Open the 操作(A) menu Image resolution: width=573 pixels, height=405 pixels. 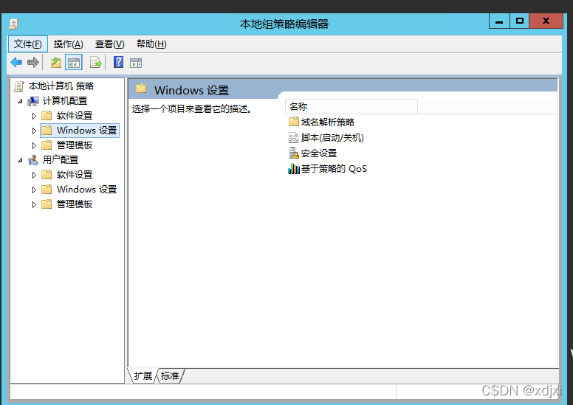tap(69, 44)
